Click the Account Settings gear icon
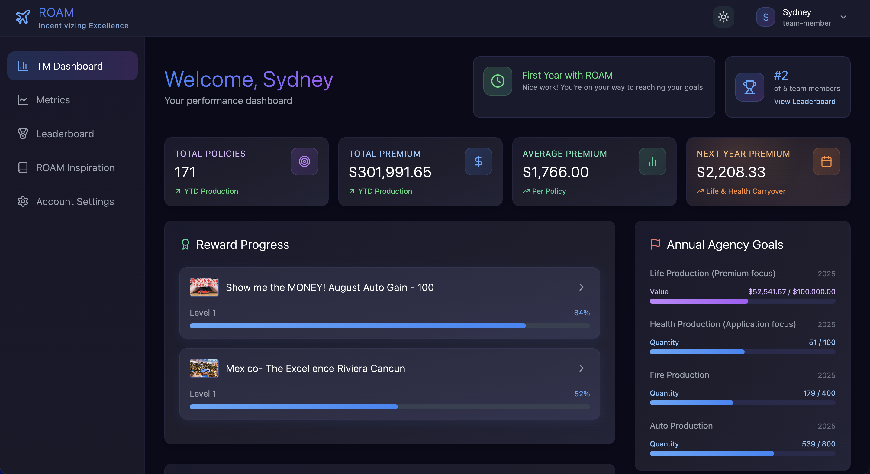This screenshot has width=870, height=474. point(23,201)
